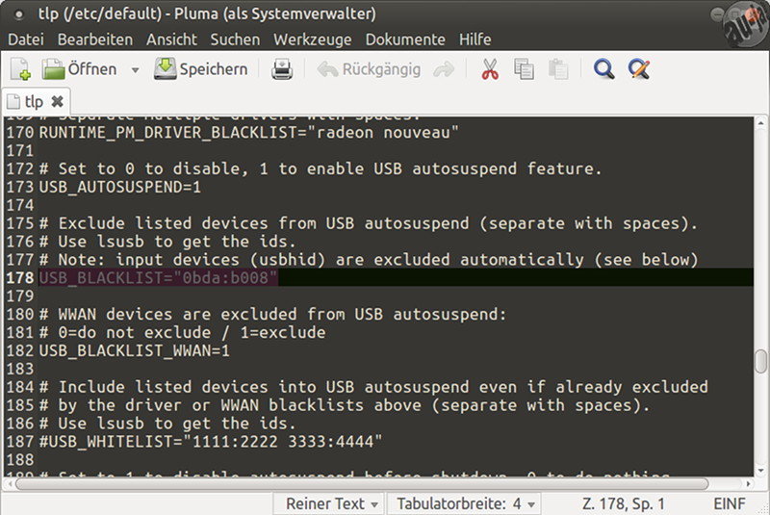Open search with magnifying glass icon
Image resolution: width=770 pixels, height=515 pixels.
click(x=603, y=69)
